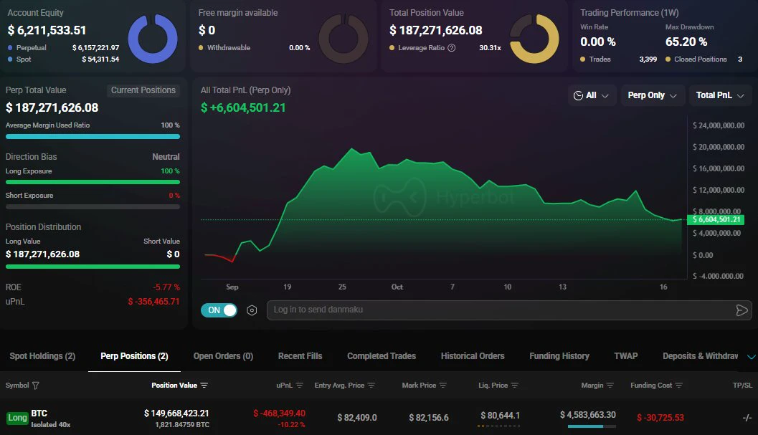Sort by Entry Avg. Price icon

pos(371,386)
